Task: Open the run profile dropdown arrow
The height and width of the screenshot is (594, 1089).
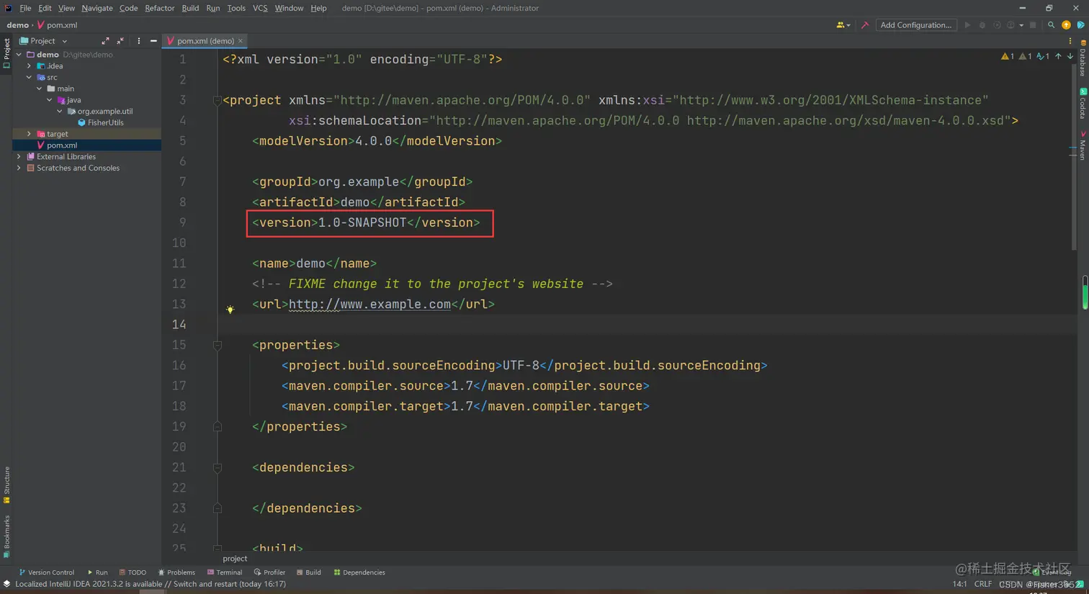Action: click(1021, 25)
